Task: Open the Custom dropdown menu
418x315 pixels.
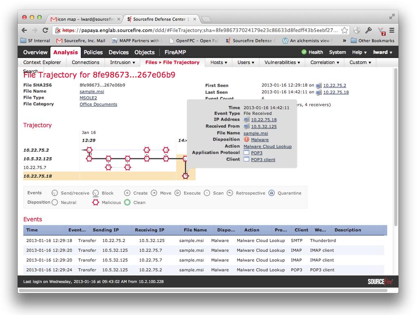Action: pos(360,63)
